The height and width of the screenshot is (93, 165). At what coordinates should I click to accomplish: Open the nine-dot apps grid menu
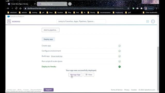point(147,21)
